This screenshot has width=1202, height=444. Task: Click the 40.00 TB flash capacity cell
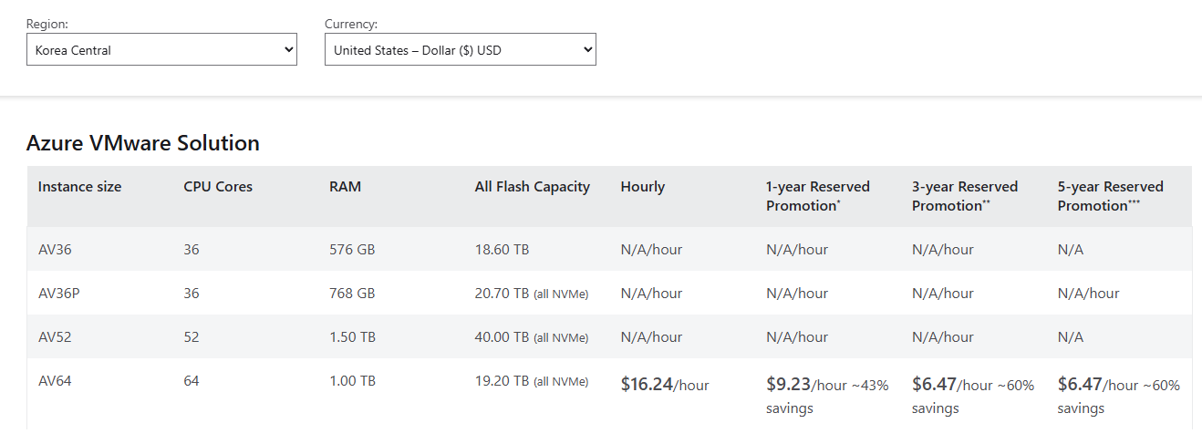pos(502,337)
